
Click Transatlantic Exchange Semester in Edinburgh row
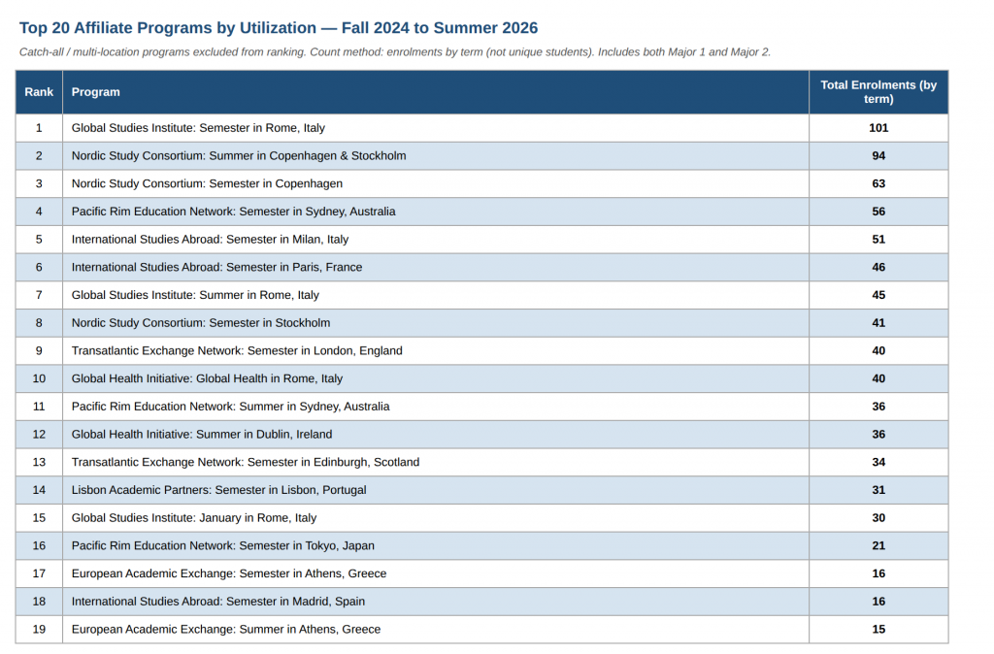pos(481,463)
